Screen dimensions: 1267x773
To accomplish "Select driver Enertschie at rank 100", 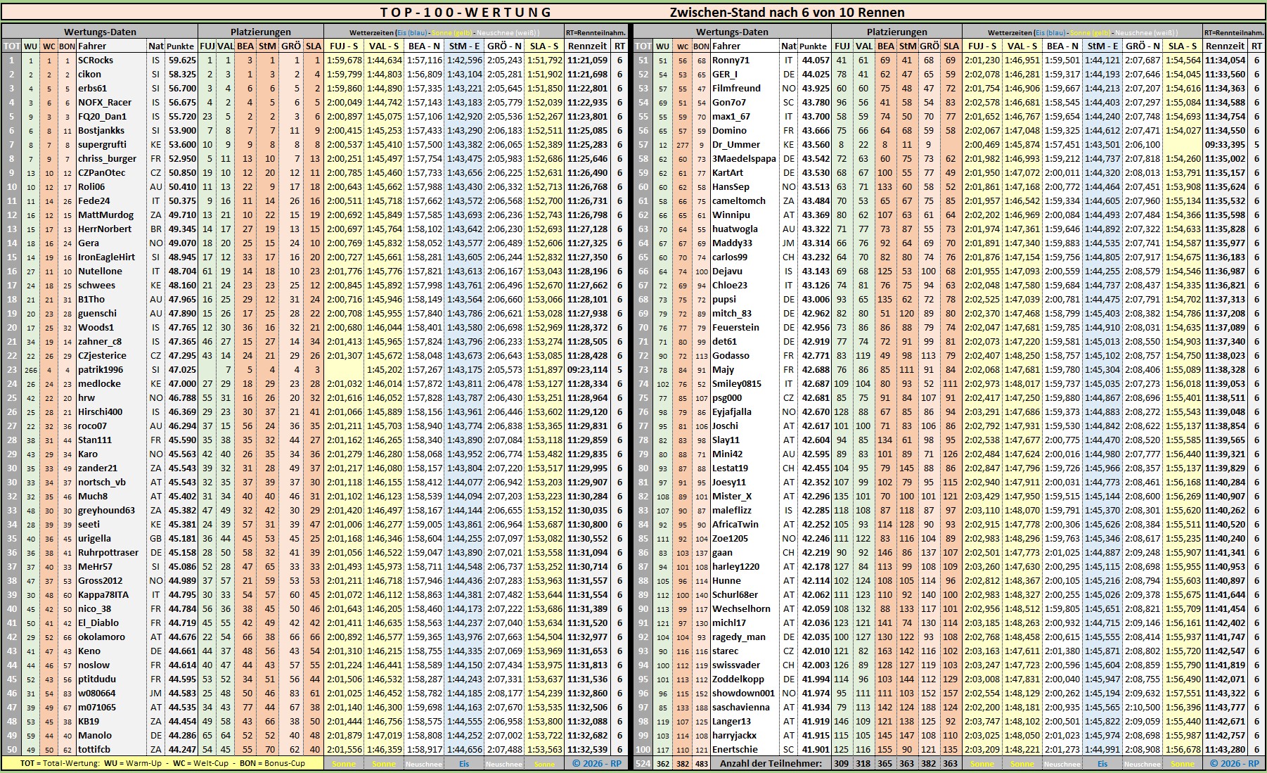I will tap(735, 749).
